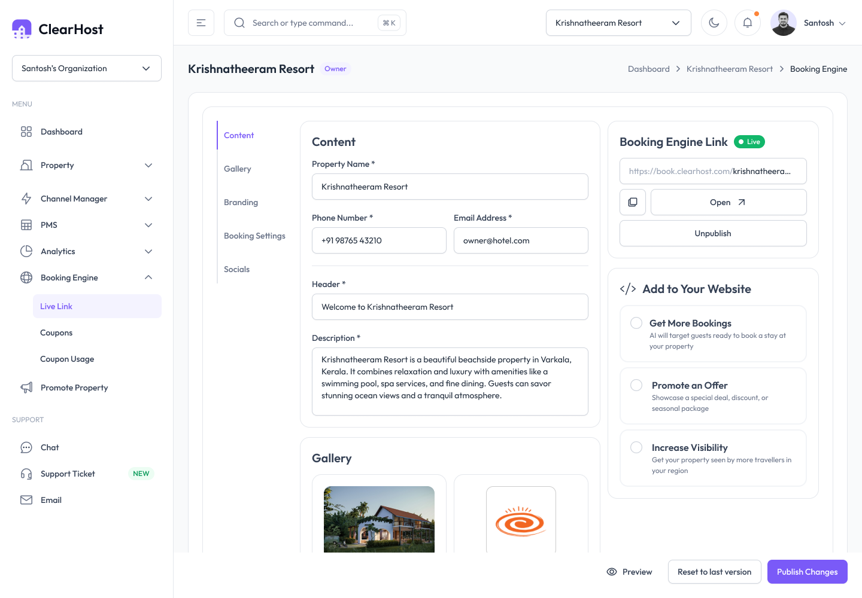This screenshot has width=862, height=598.
Task: Focus the search or type command box
Action: pyautogui.click(x=315, y=23)
